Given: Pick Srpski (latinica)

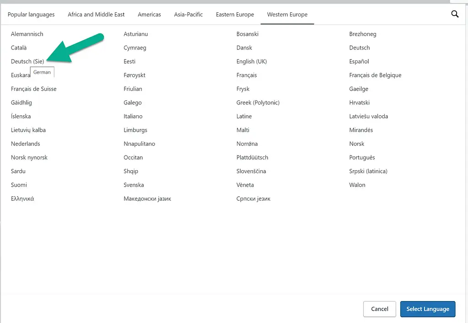Looking at the screenshot, I should [368, 171].
